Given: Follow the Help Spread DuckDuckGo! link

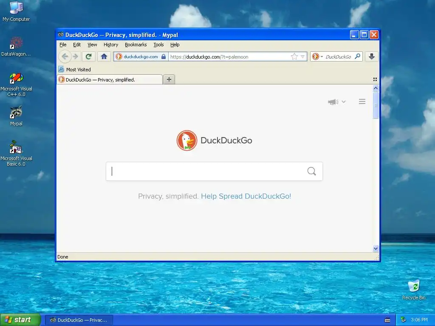Looking at the screenshot, I should (x=246, y=196).
